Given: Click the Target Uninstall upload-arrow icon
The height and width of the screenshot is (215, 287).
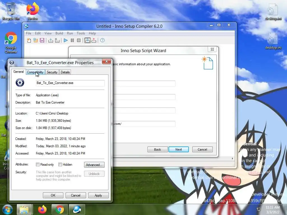Looking at the screenshot, I should (94, 40).
